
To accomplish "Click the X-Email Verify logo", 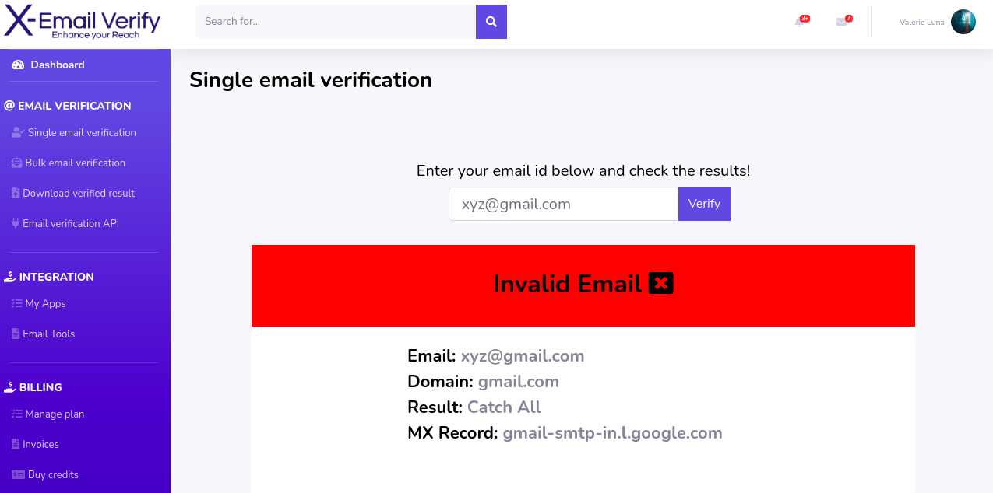I will (83, 23).
